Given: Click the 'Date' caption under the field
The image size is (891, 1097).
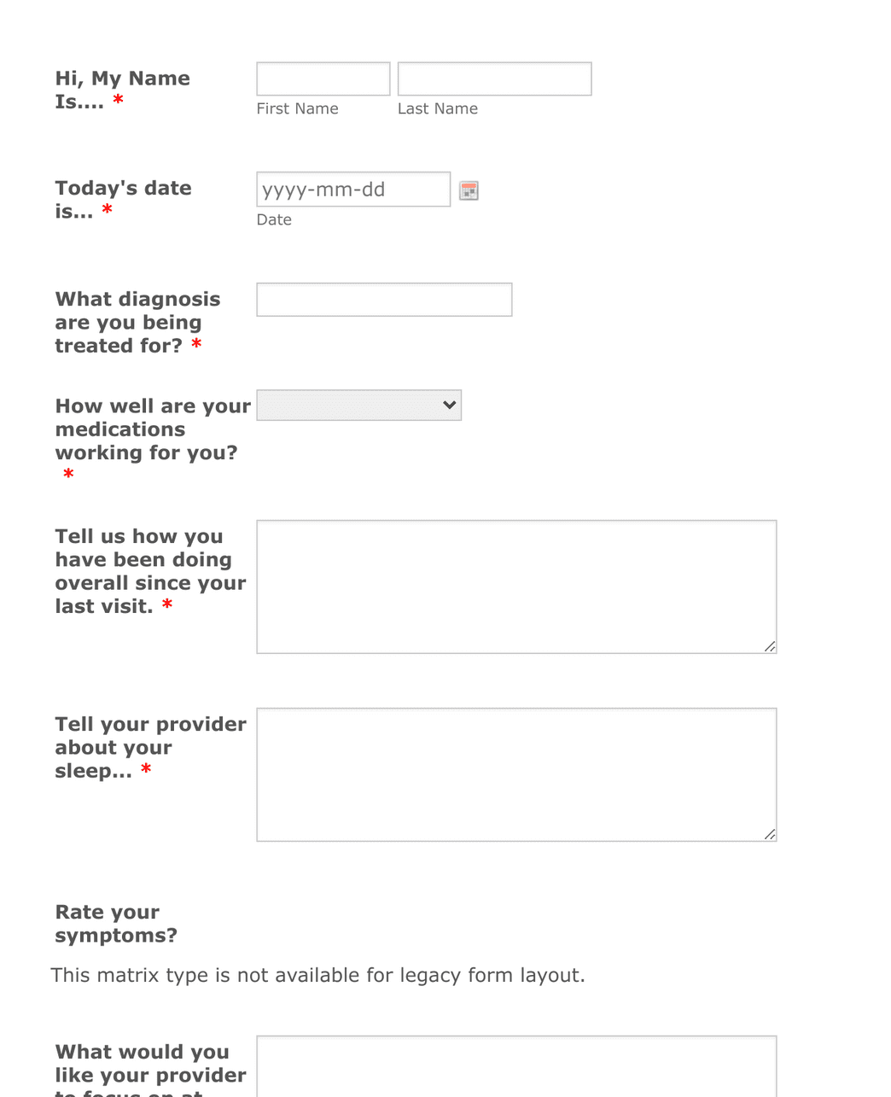Looking at the screenshot, I should 274,219.
